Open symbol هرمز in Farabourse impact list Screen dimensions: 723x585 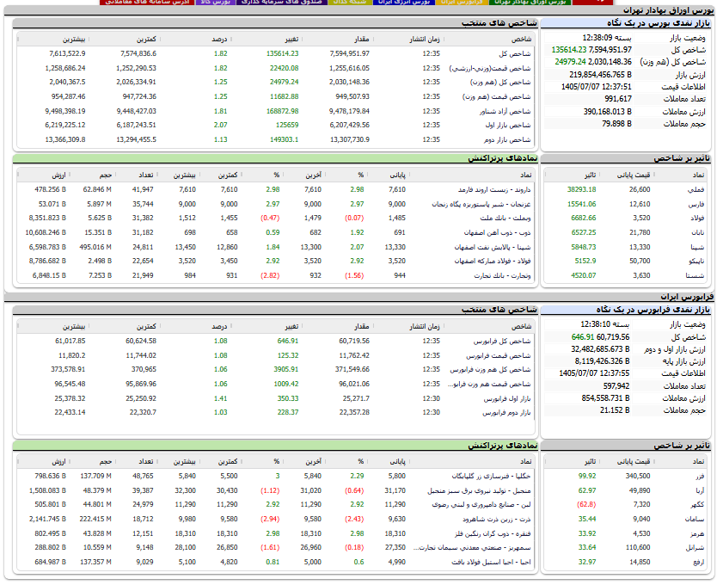click(x=697, y=533)
